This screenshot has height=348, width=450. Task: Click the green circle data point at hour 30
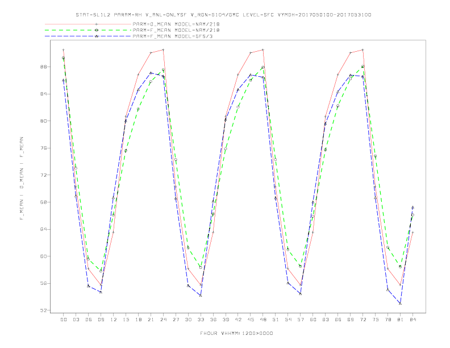pos(188,248)
